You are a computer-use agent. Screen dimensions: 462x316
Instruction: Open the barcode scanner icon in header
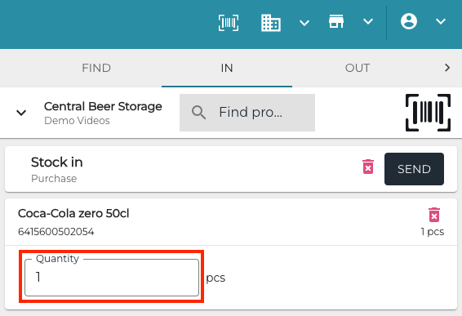click(229, 22)
